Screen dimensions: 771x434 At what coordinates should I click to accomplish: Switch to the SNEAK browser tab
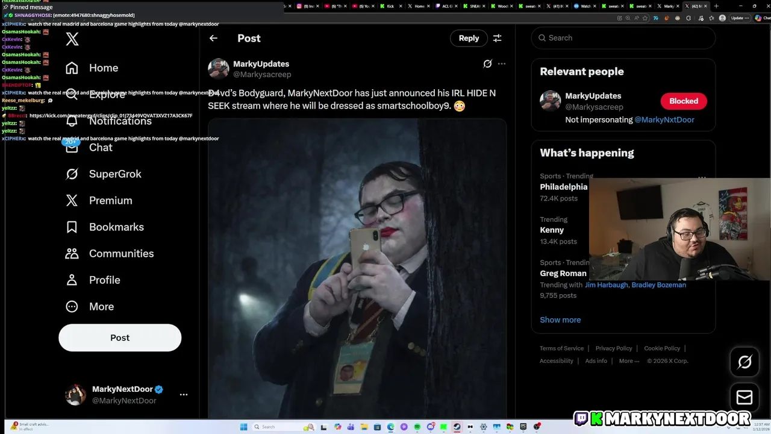click(x=474, y=6)
